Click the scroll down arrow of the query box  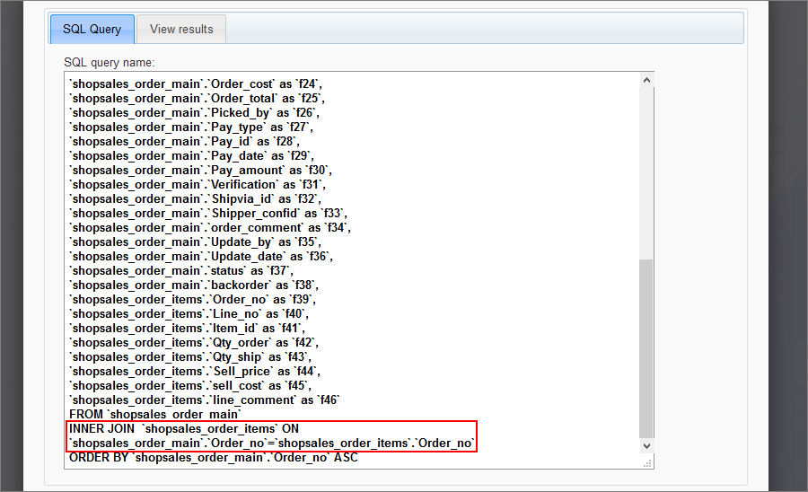[x=646, y=446]
